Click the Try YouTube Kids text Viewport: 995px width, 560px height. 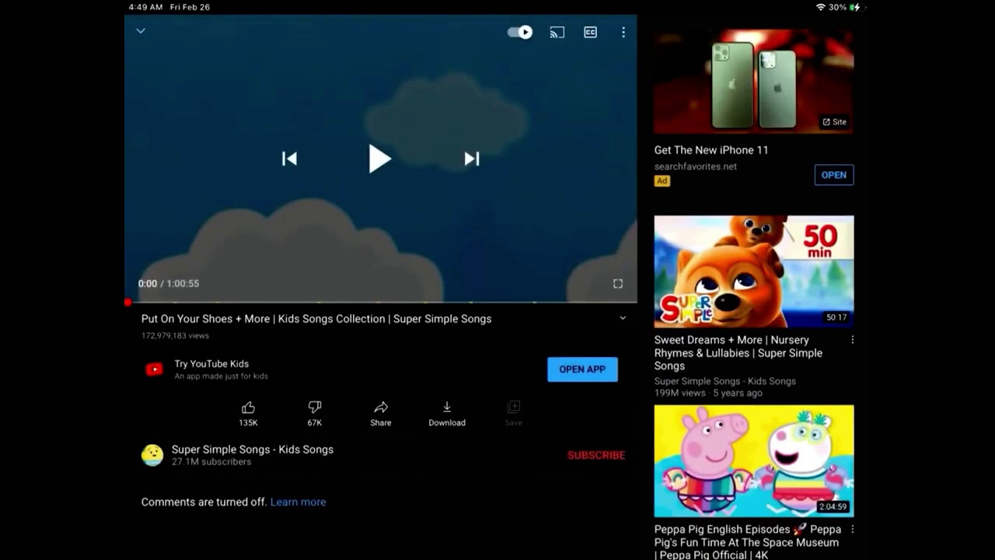pyautogui.click(x=211, y=364)
